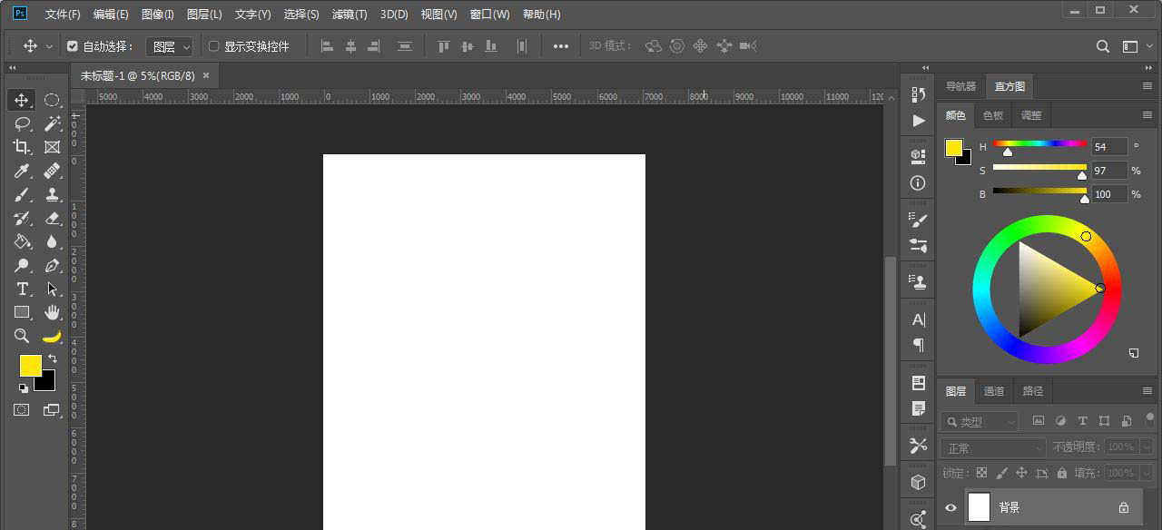Select the Hand tool
The image size is (1162, 530).
[x=53, y=312]
